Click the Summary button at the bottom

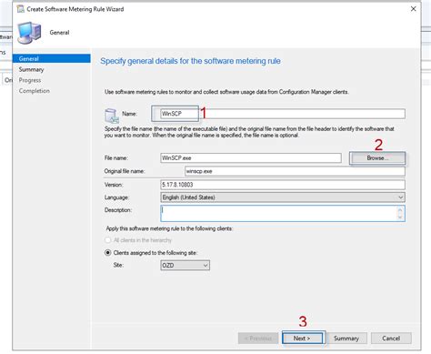pyautogui.click(x=346, y=339)
